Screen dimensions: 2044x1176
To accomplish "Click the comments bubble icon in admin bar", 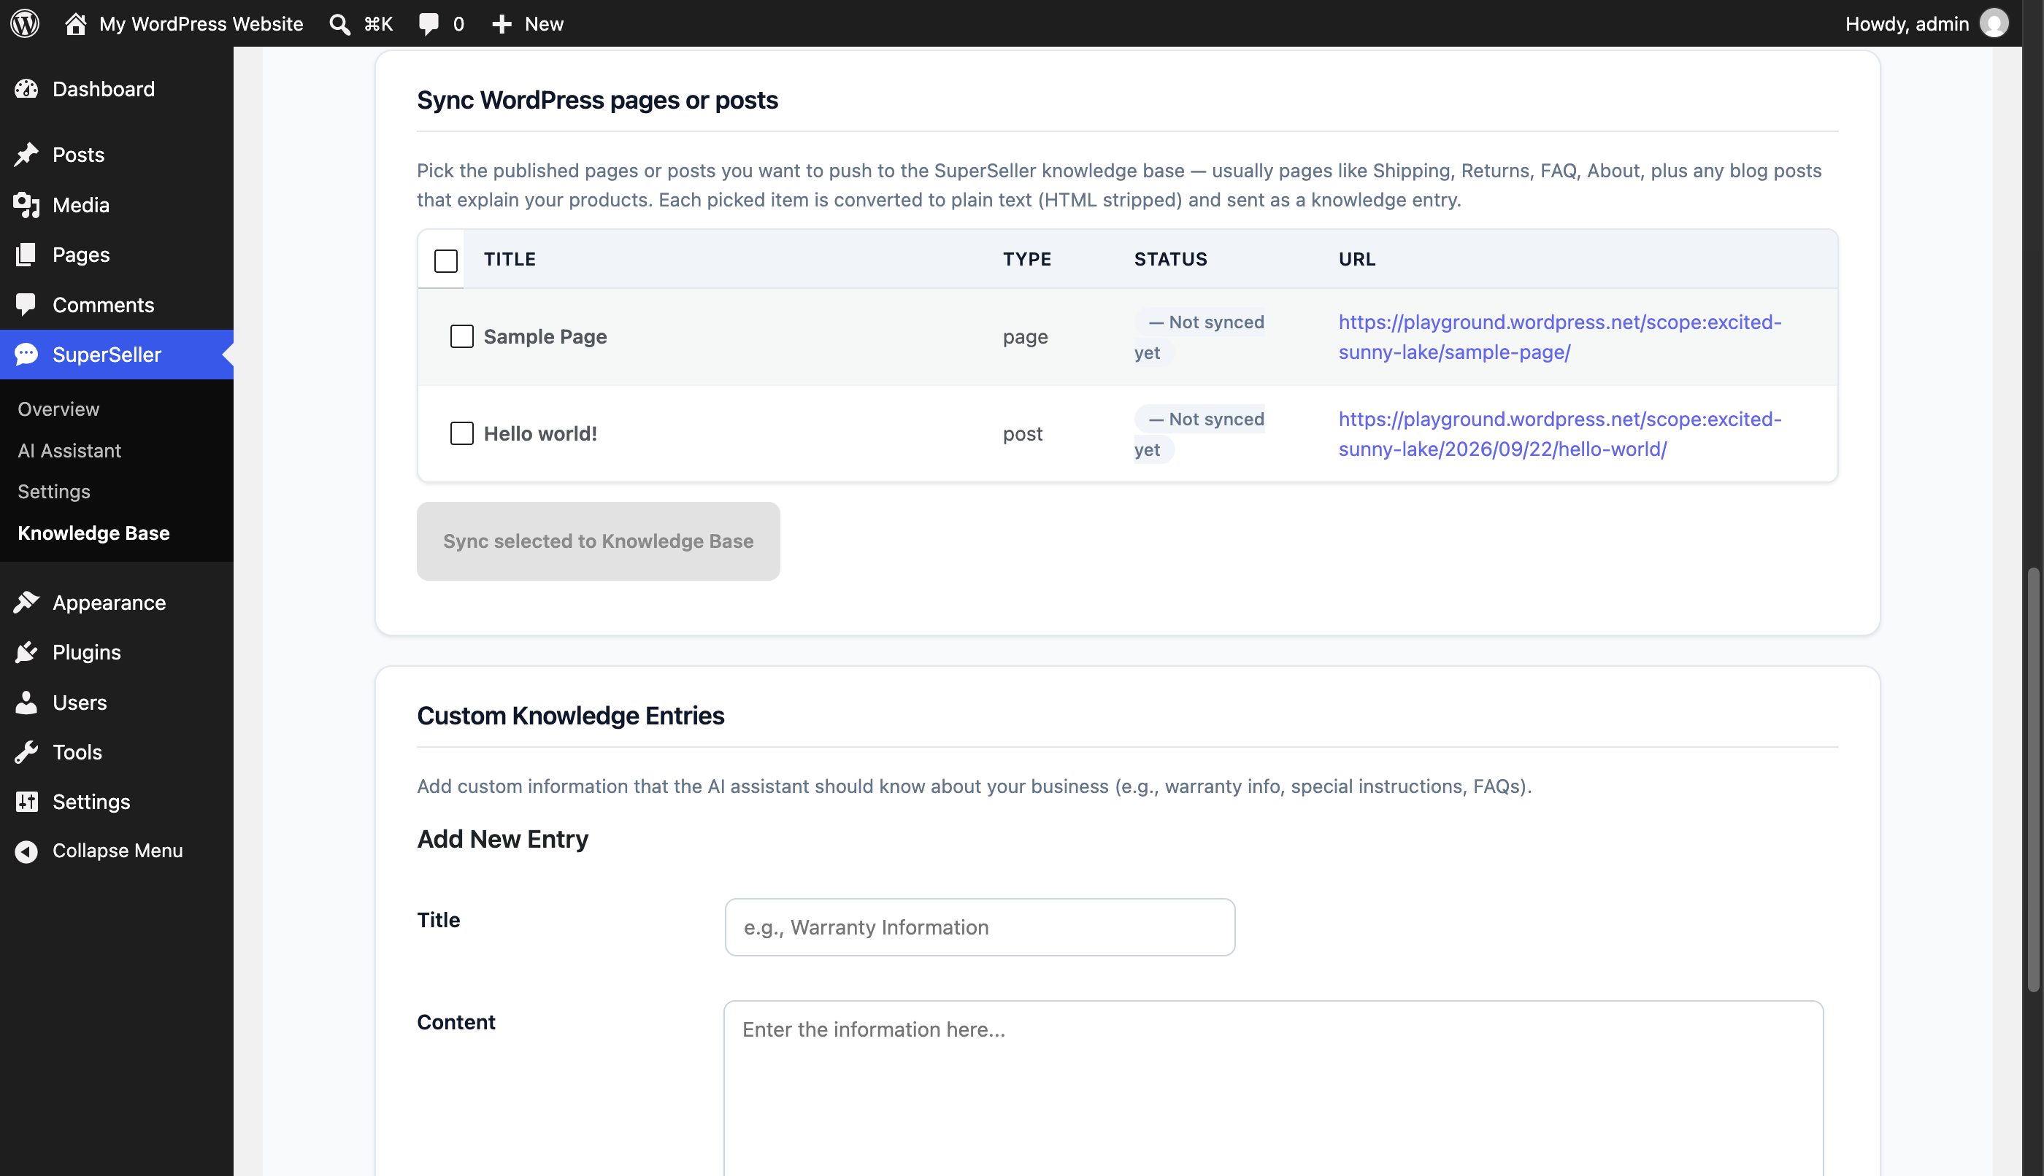I will pos(429,24).
